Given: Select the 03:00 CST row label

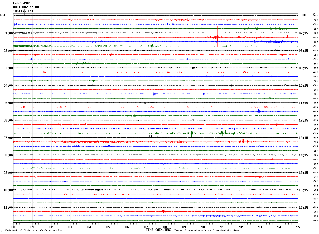Looking at the screenshot, I should [x=8, y=68].
